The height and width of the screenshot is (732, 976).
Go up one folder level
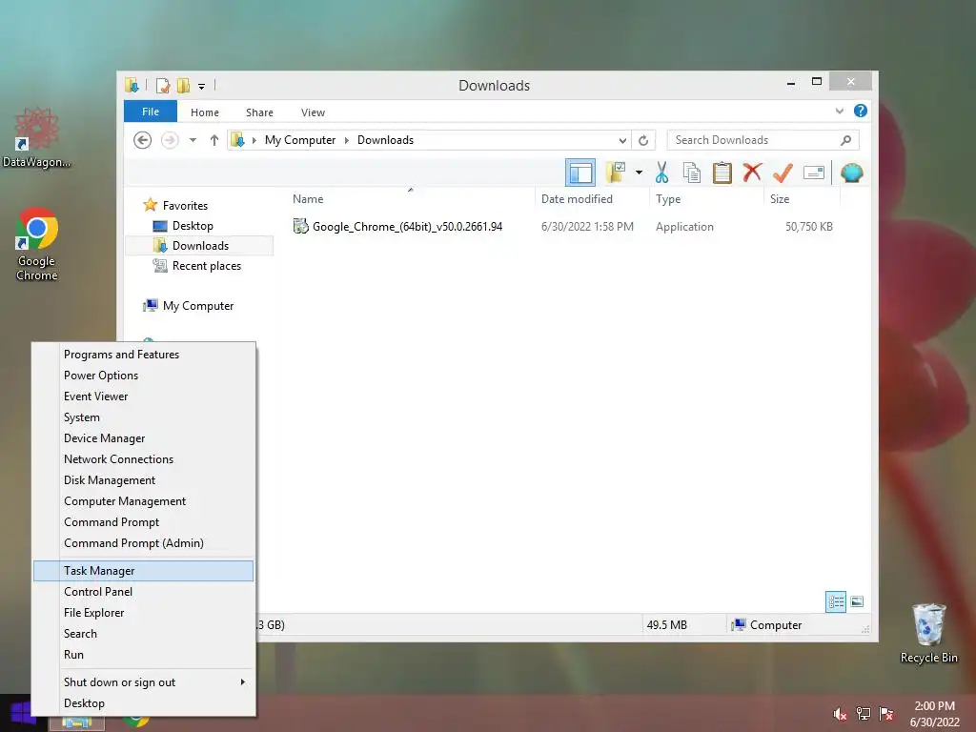[x=214, y=140]
